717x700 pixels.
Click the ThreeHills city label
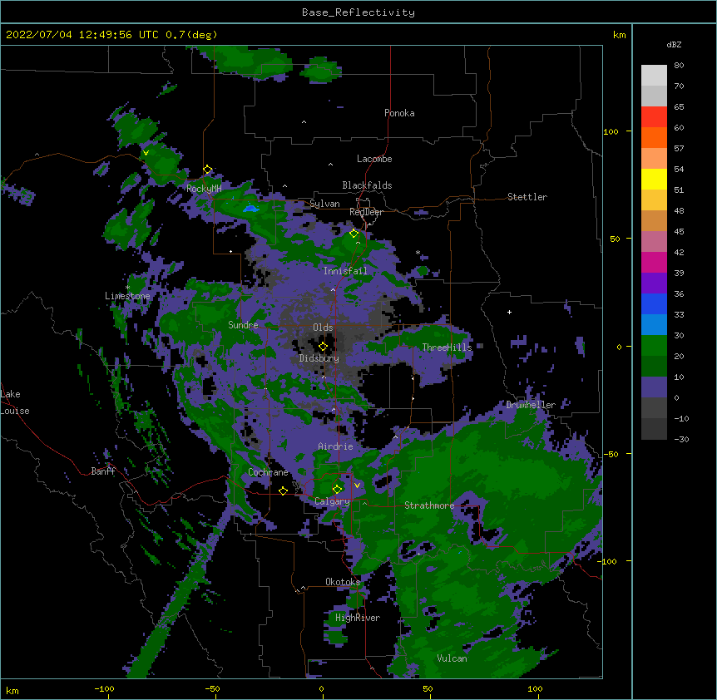(447, 348)
